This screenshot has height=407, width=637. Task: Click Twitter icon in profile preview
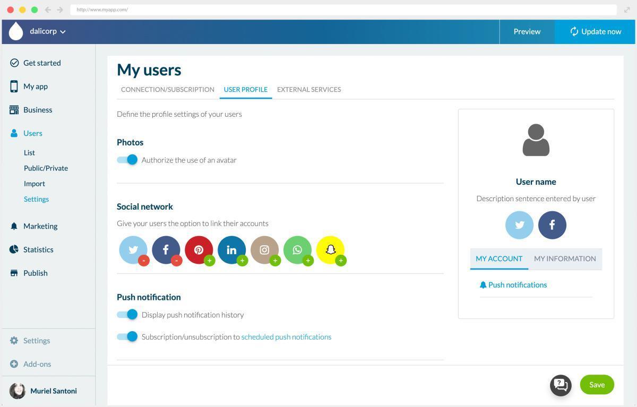519,225
